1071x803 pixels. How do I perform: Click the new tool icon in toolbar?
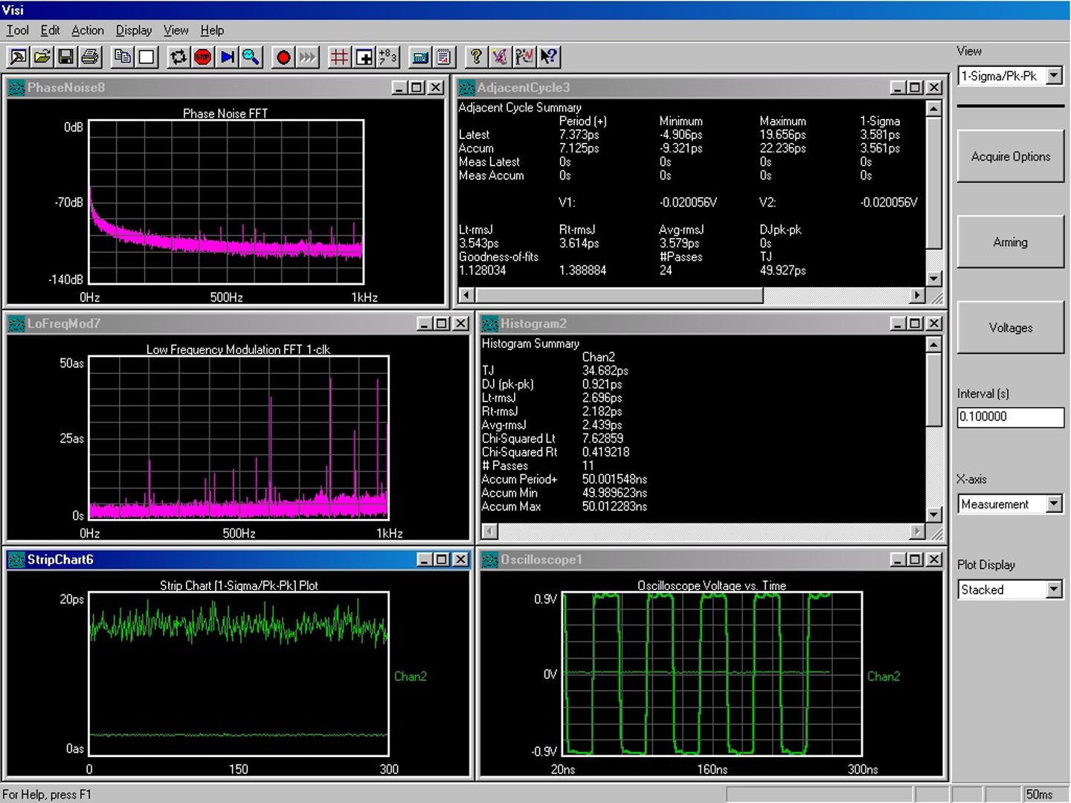point(18,57)
